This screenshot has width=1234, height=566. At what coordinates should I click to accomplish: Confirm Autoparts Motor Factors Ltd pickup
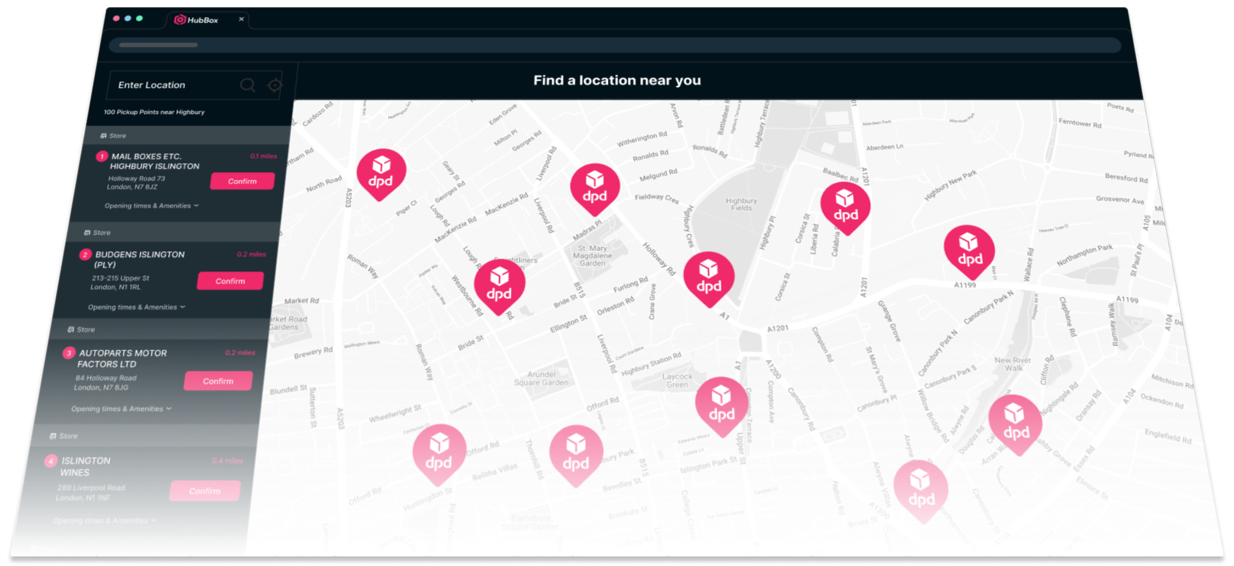(218, 381)
